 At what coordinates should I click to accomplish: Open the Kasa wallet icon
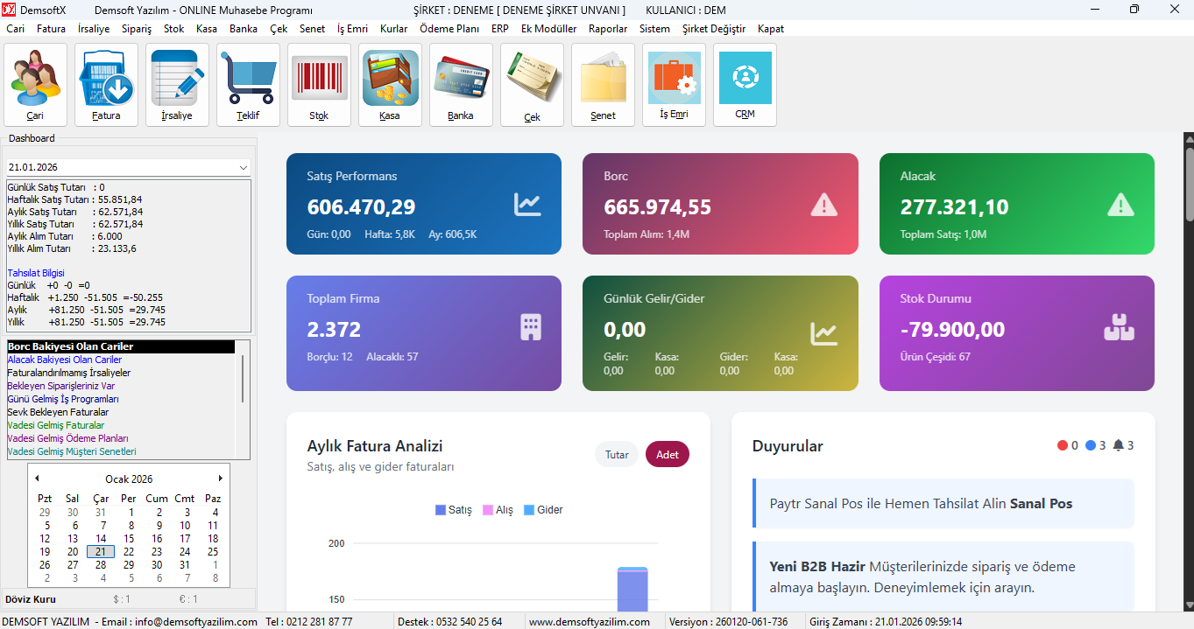coord(390,84)
